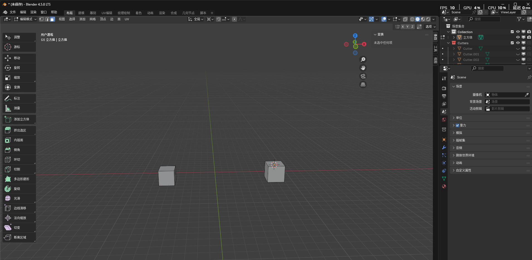The width and height of the screenshot is (532, 260).
Task: Hide the Cutters collection in viewport
Action: coord(518,43)
